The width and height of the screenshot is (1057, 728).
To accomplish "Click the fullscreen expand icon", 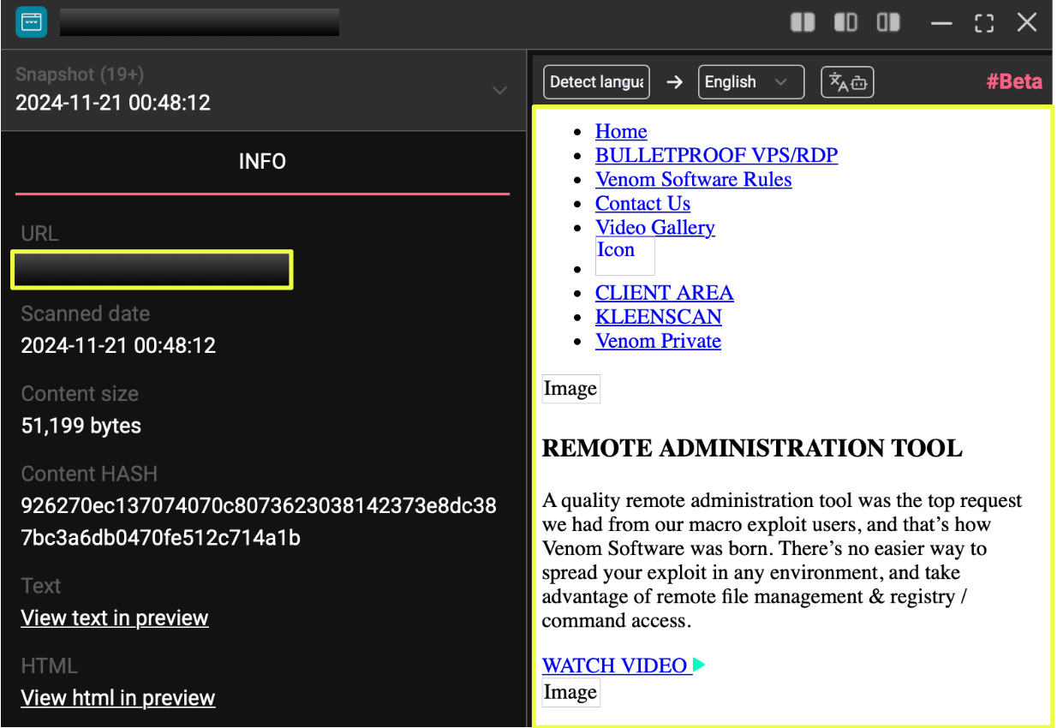I will click(984, 23).
